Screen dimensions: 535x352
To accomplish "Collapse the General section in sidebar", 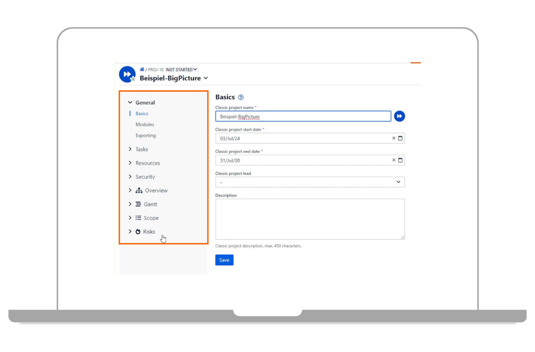I will click(x=130, y=102).
